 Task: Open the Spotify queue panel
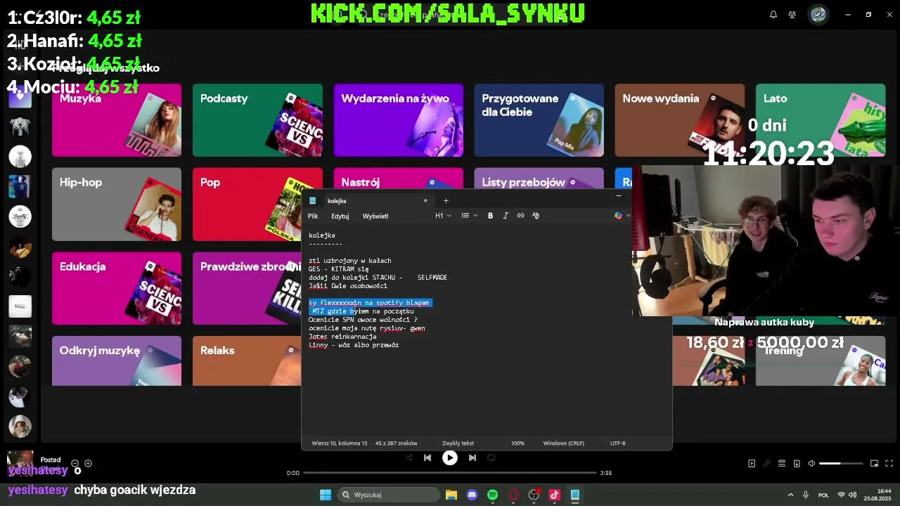pos(781,464)
